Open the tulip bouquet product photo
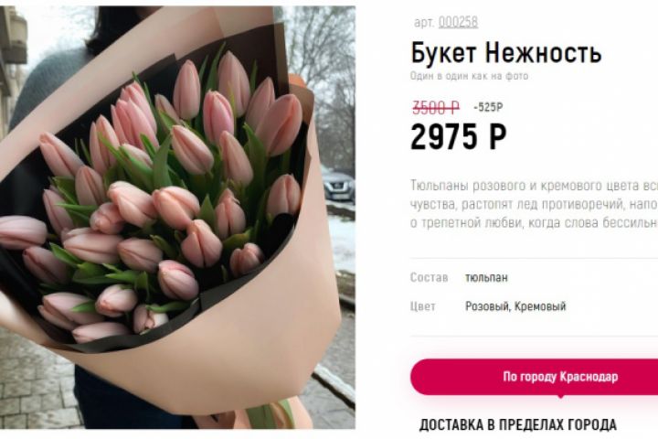 (x=177, y=217)
